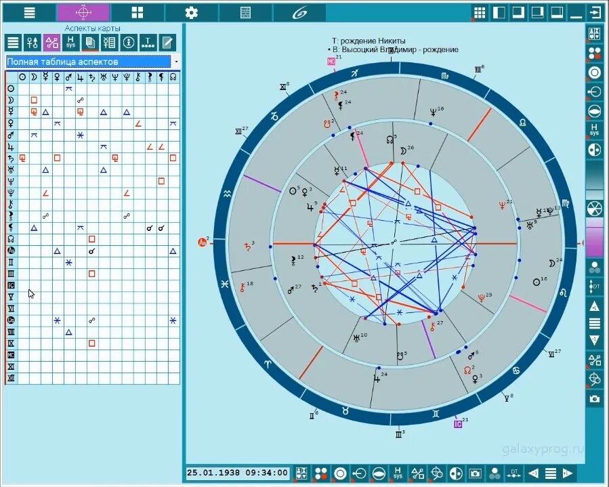Click the DT time-step icon in bottom toolbar

[x=514, y=473]
